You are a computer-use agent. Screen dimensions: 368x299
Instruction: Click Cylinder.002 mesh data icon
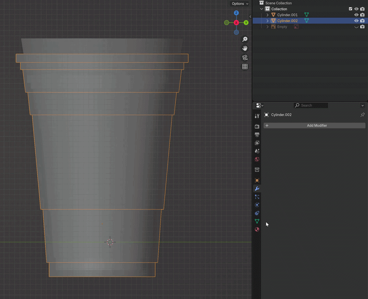[306, 21]
